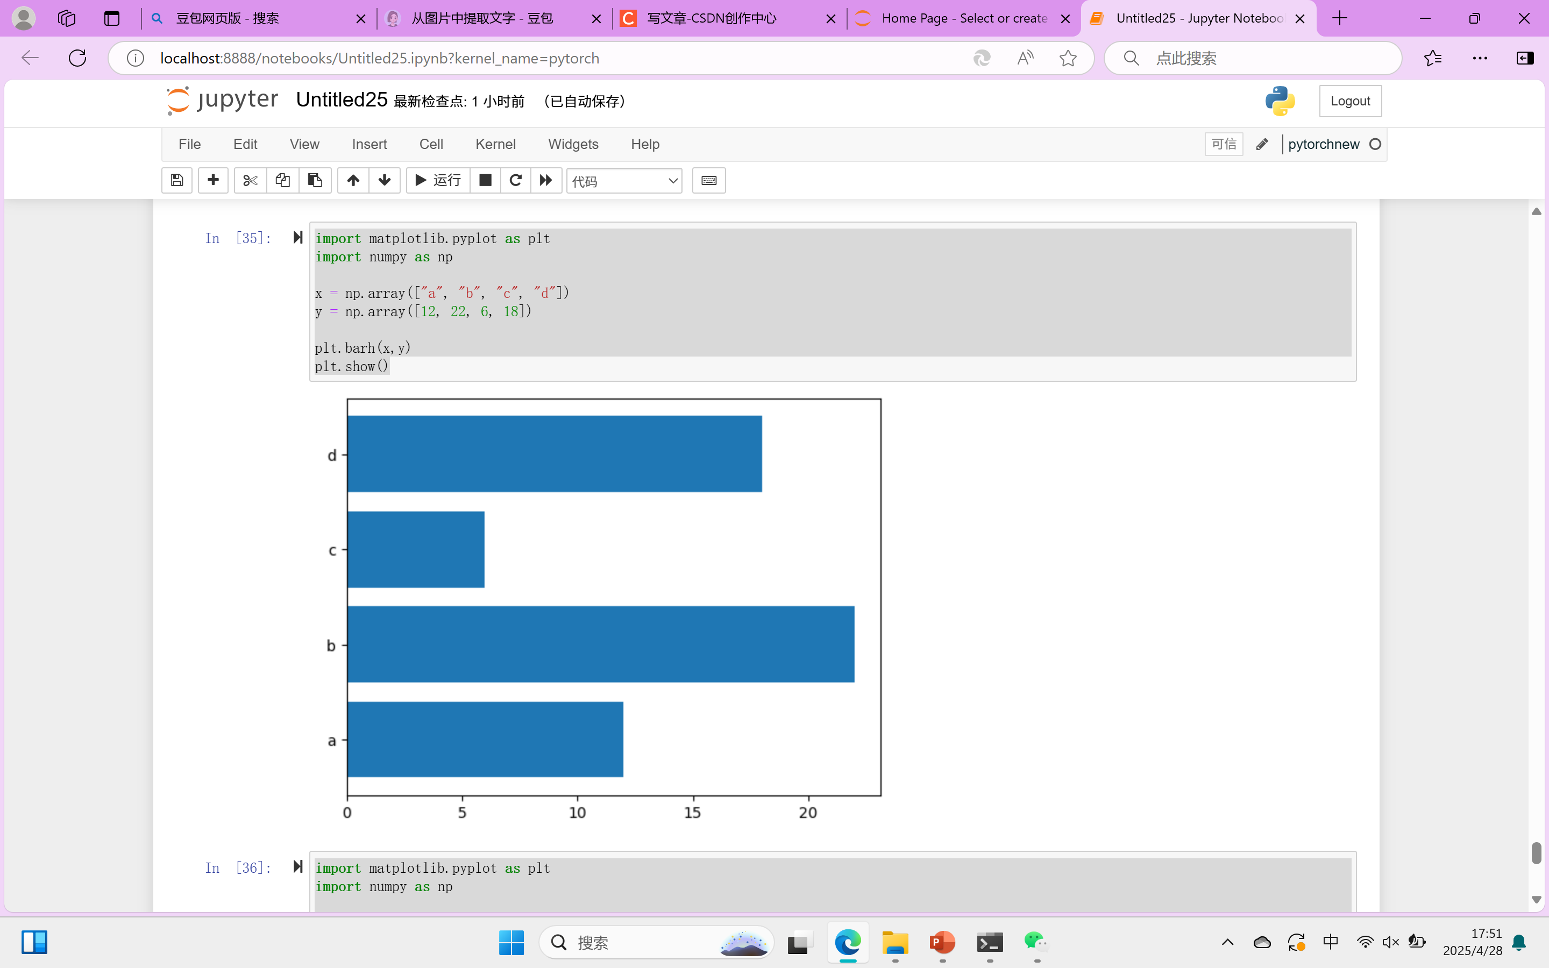Toggle the trusted notebook 可信 indicator
1549x968 pixels.
(x=1223, y=144)
